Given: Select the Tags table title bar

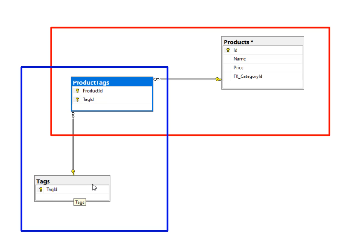Looking at the screenshot, I should coord(72,181).
